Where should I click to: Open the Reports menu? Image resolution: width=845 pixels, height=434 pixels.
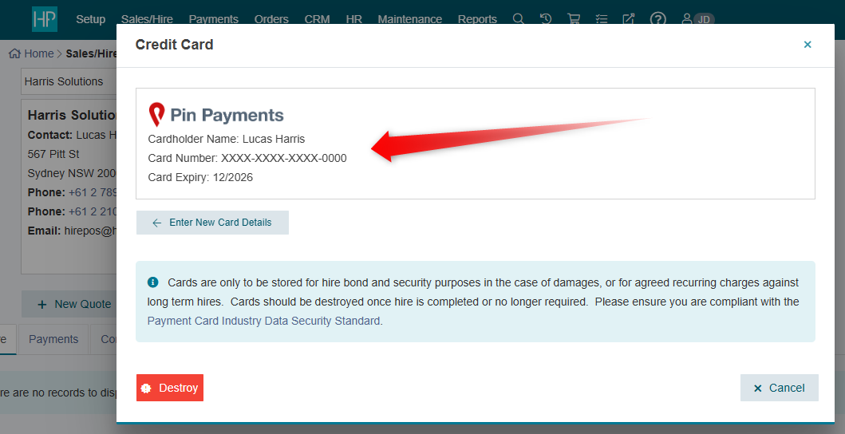pos(477,19)
